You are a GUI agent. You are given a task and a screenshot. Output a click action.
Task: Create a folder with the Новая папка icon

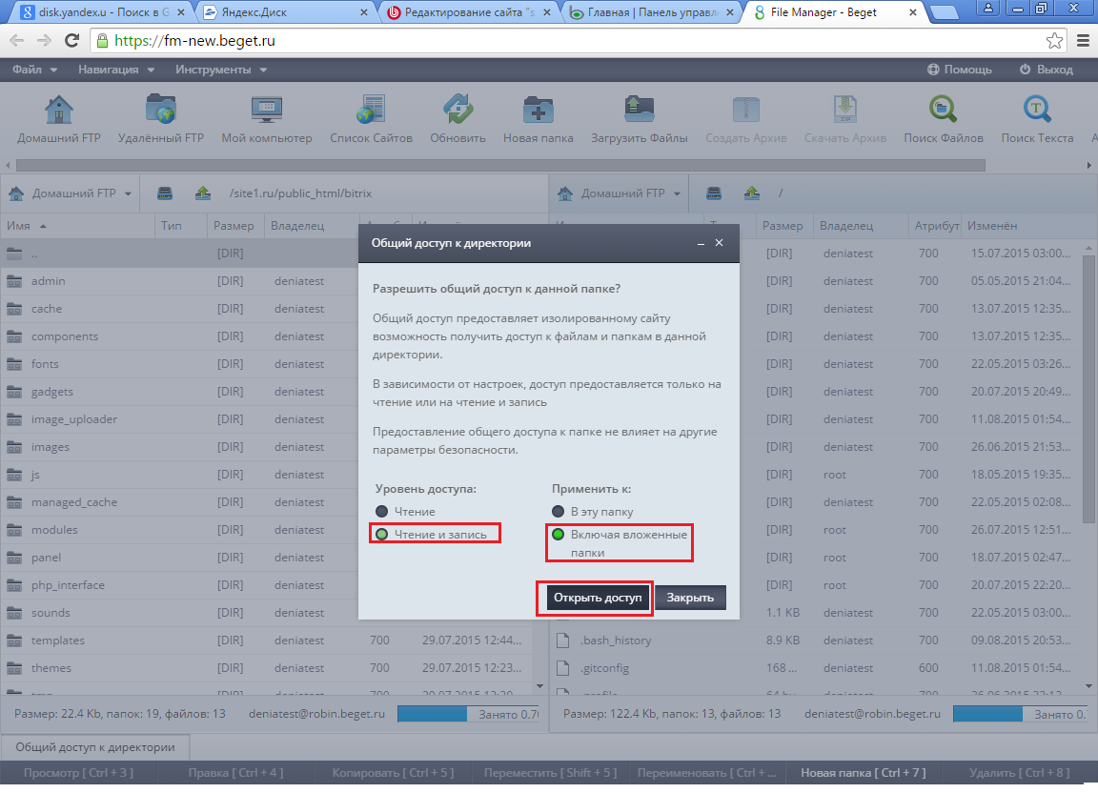click(538, 110)
